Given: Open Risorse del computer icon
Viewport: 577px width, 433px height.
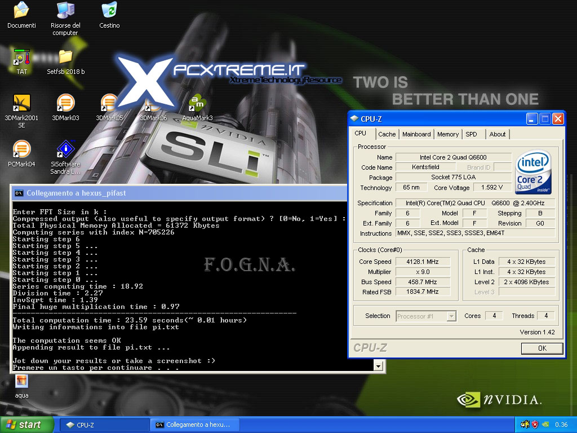Looking at the screenshot, I should pyautogui.click(x=65, y=17).
